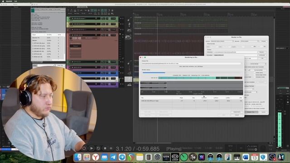Select Master row in performance meter
The width and height of the screenshot is (290, 163).
coord(48,40)
